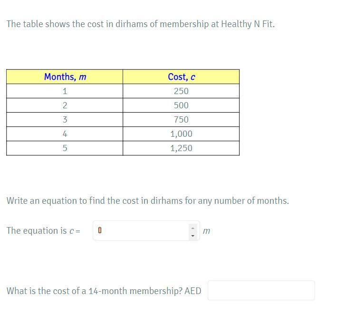Select the cost cell showing 1,250
Screen dimensions: 355x314
point(181,148)
